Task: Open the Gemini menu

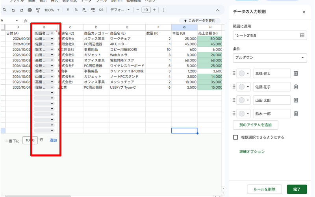Action: (117, 1)
